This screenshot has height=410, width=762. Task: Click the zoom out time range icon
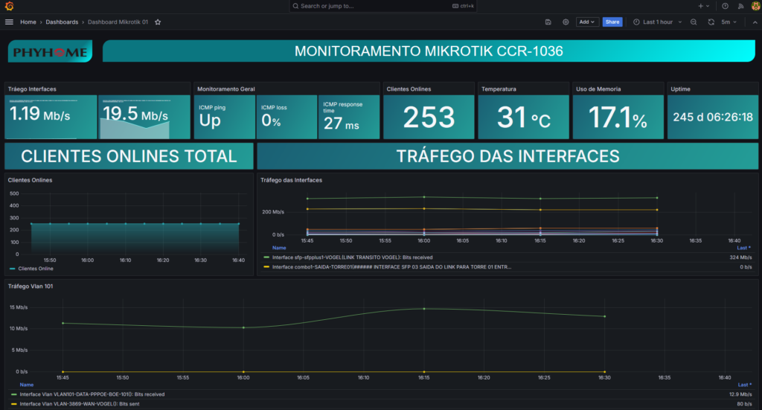click(x=694, y=22)
